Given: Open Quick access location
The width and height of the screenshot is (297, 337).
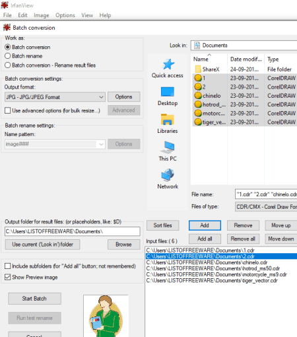Looking at the screenshot, I should point(168,69).
